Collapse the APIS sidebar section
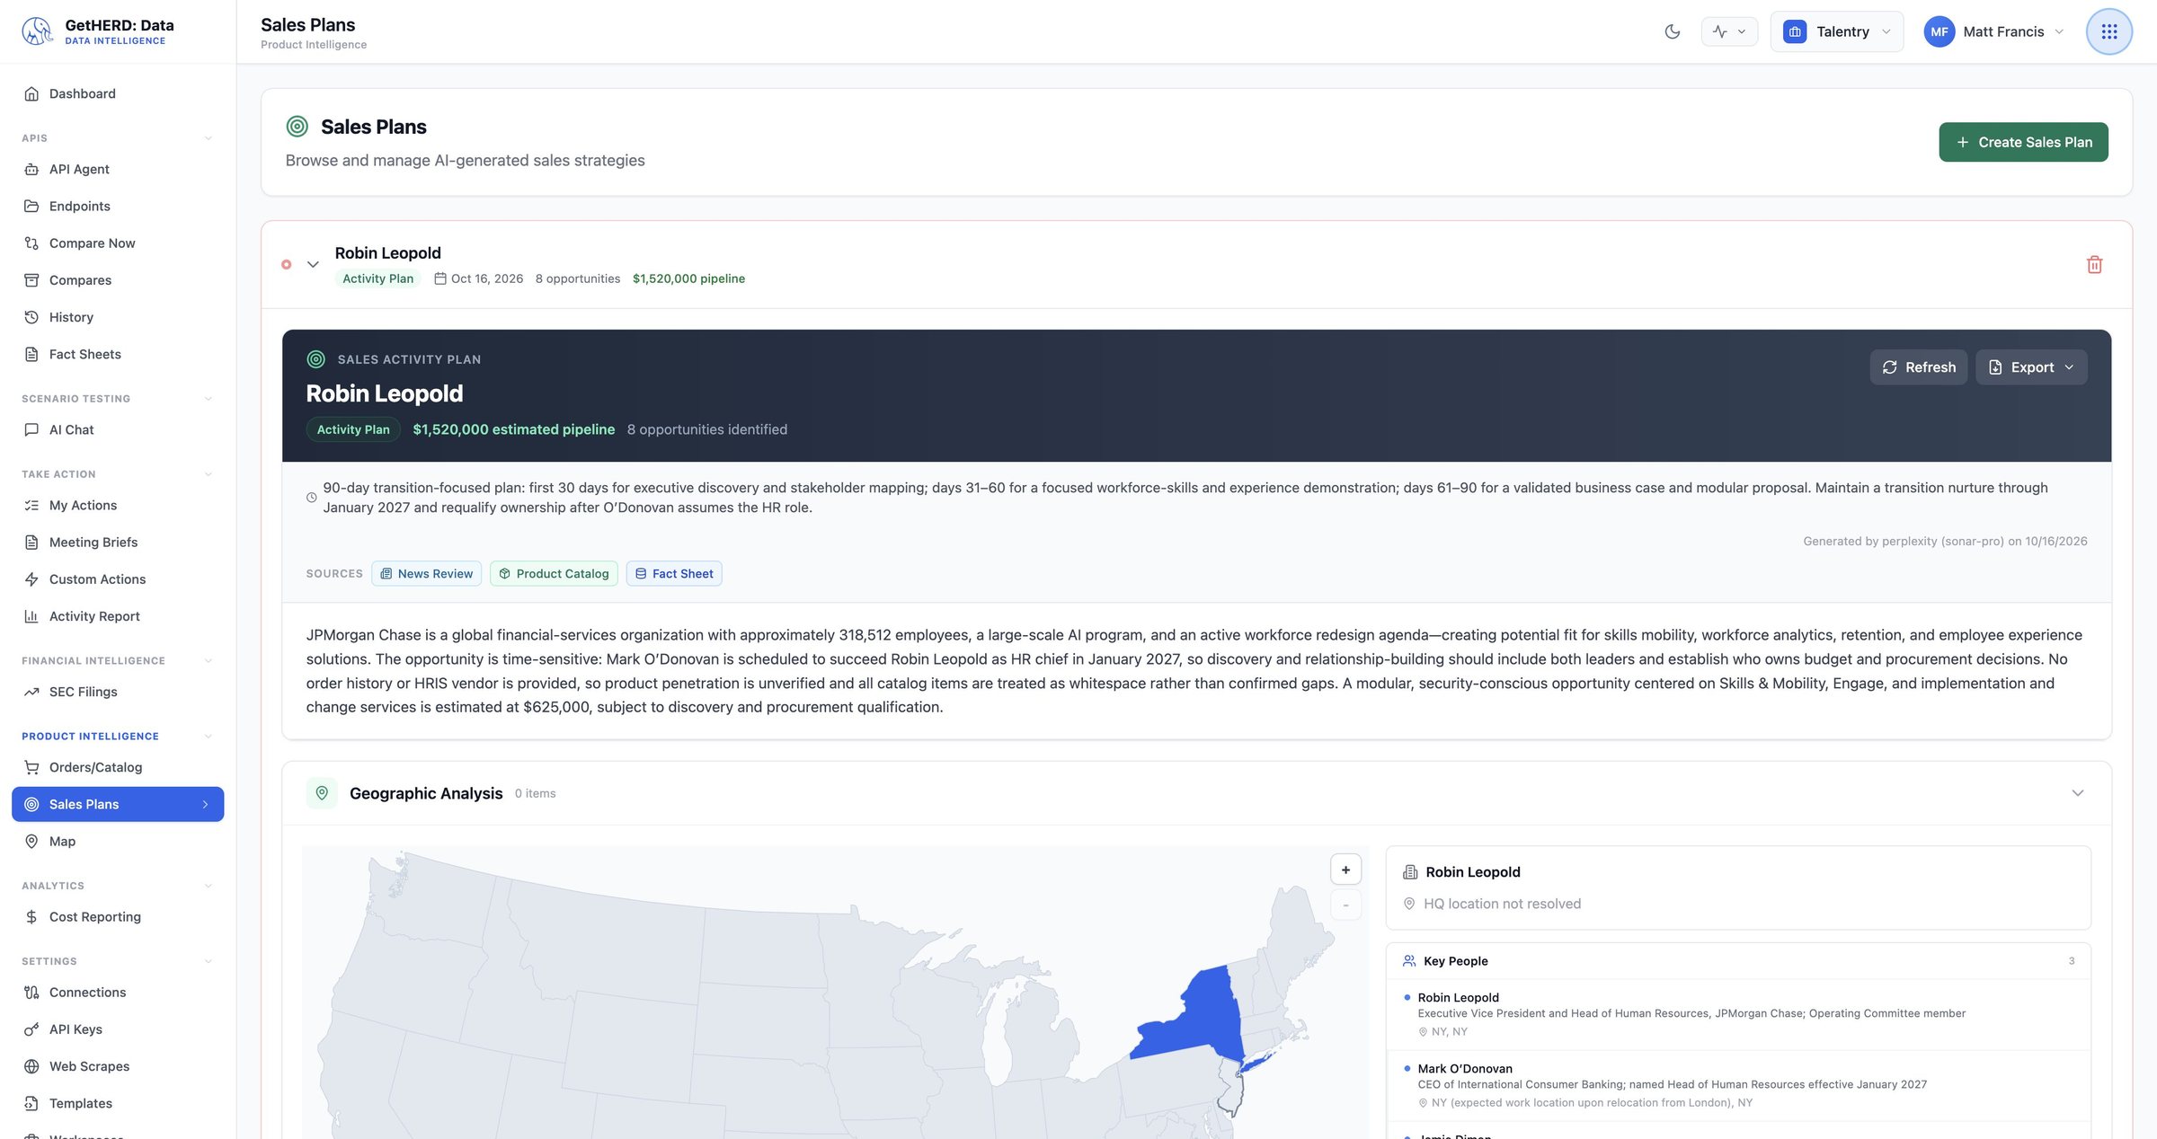2157x1139 pixels. coord(209,138)
